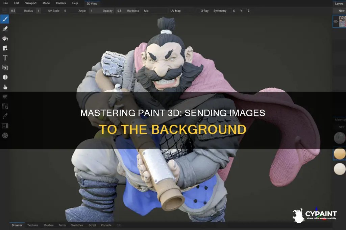Switch to the Textures tab

coord(33,225)
